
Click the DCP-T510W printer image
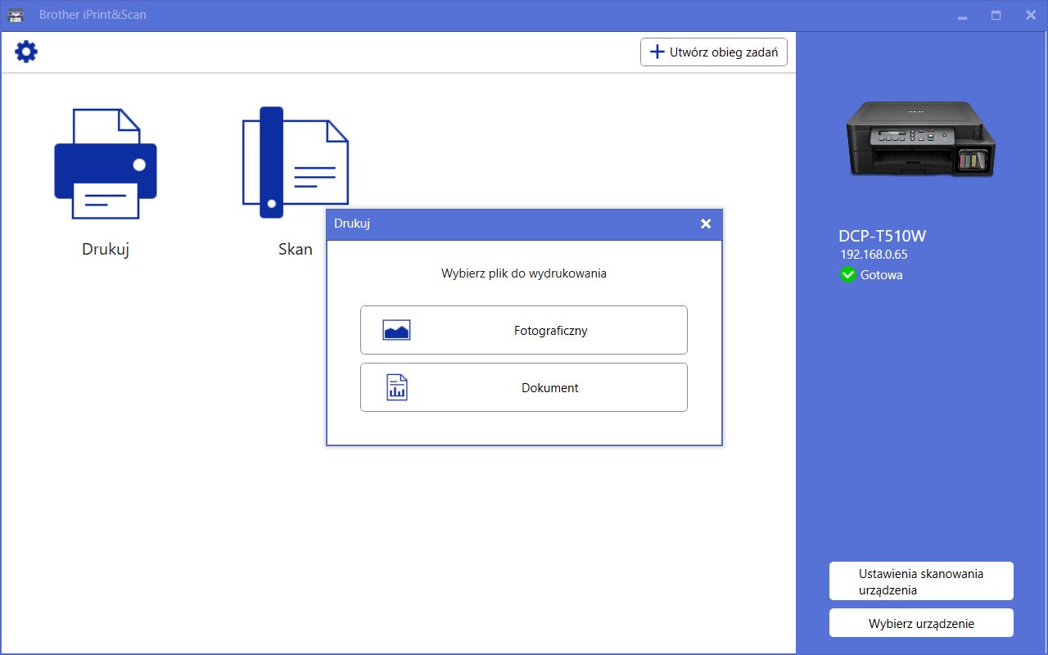point(921,139)
